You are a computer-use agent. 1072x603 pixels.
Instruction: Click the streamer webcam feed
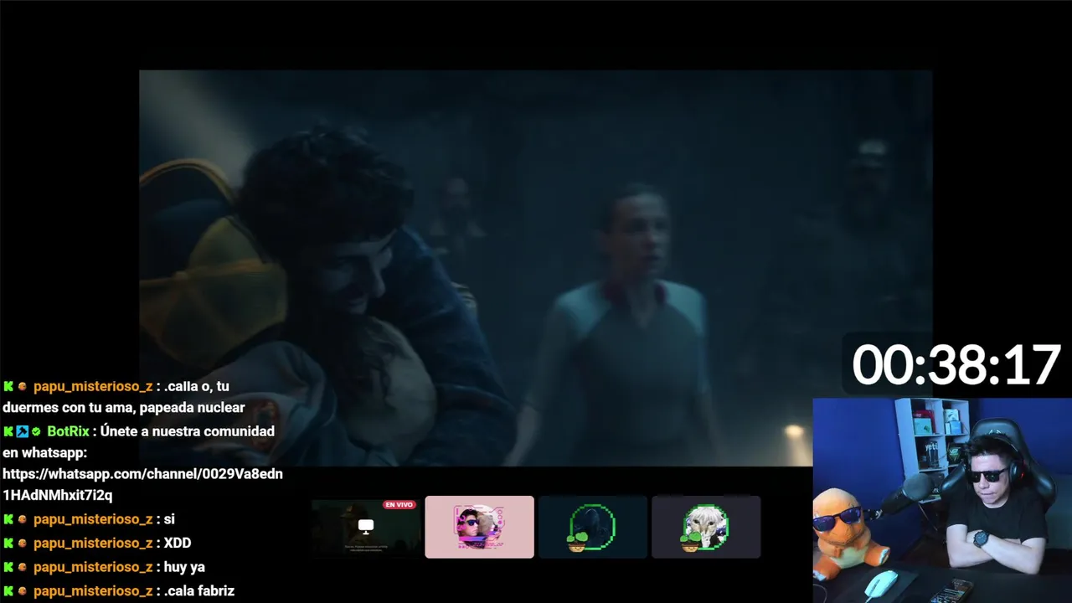pos(942,500)
